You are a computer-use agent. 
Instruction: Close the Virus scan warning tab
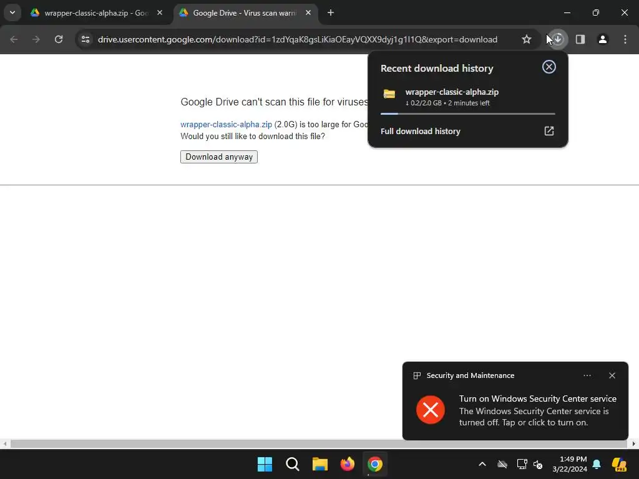tap(308, 12)
